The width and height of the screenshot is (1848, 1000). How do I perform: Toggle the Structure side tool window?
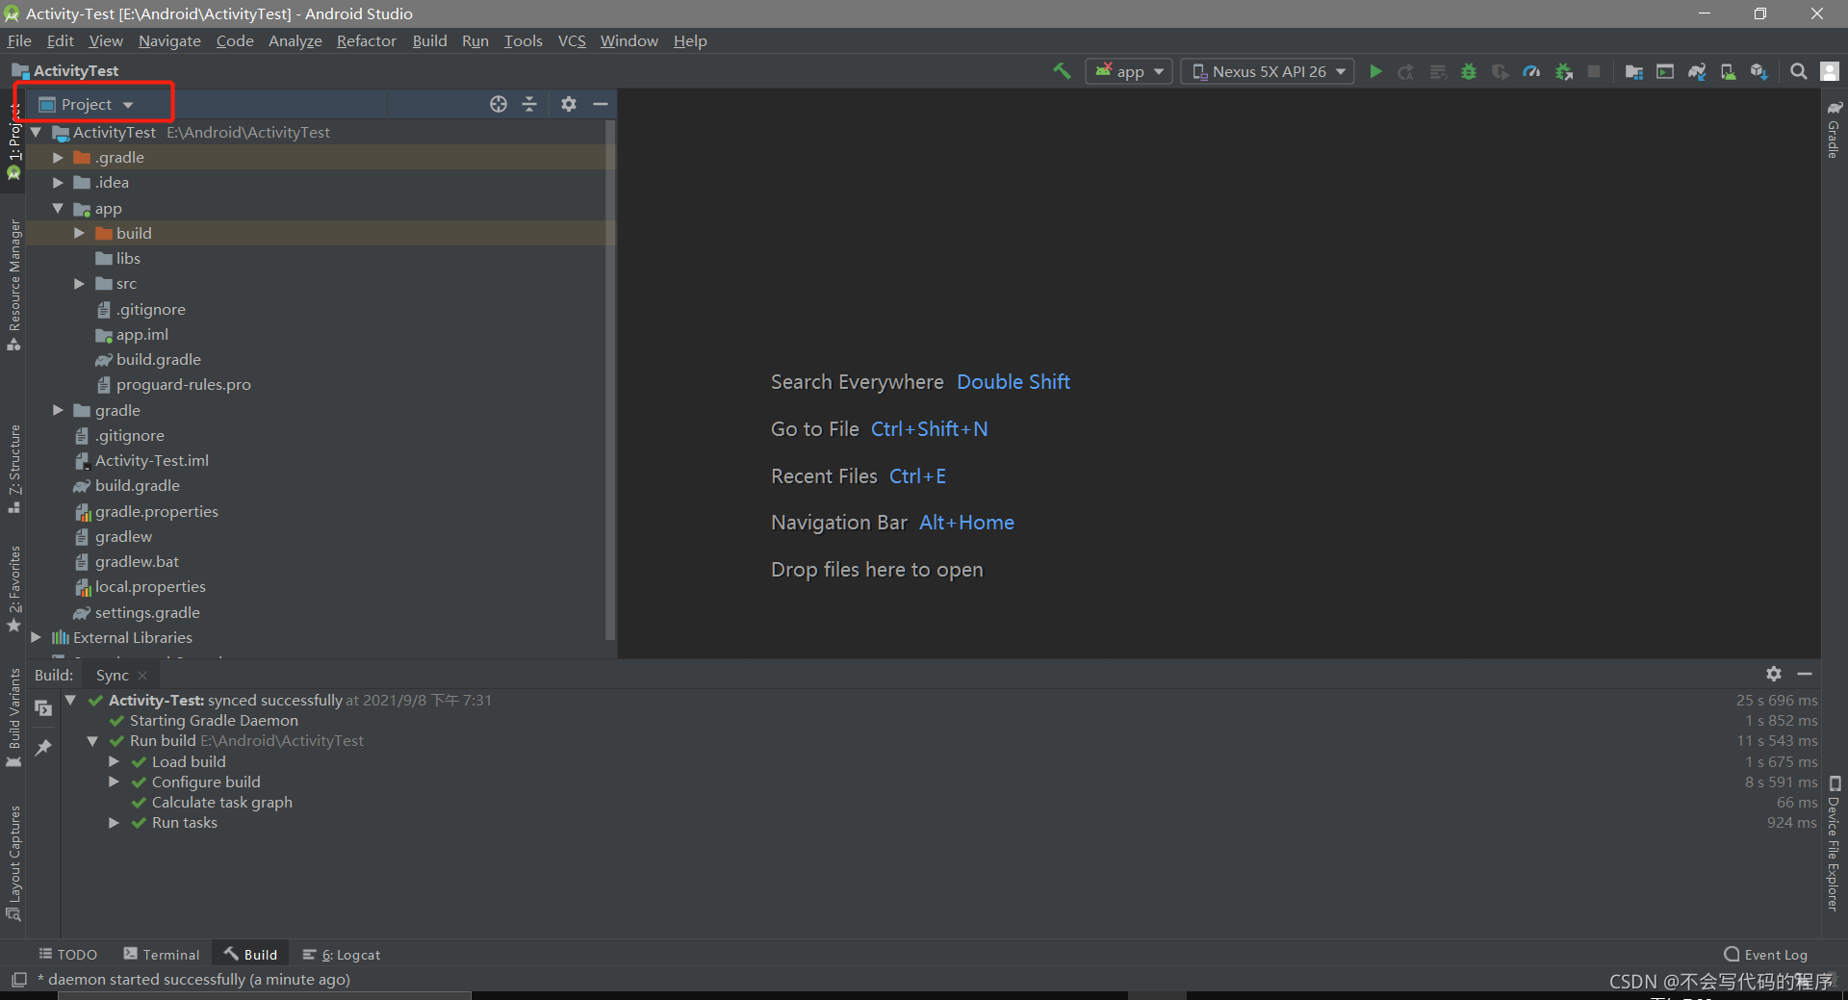13,469
